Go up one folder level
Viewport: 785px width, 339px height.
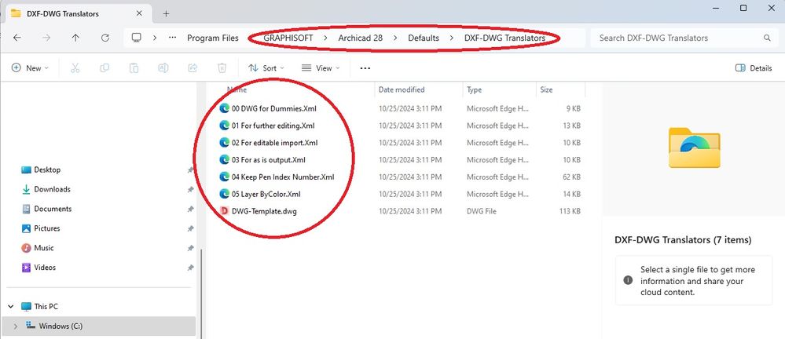point(75,38)
